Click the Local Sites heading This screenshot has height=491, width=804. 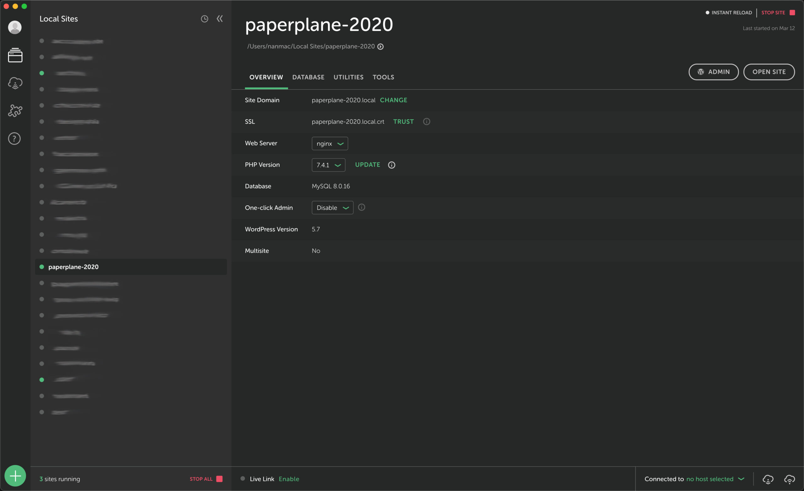[x=59, y=19]
